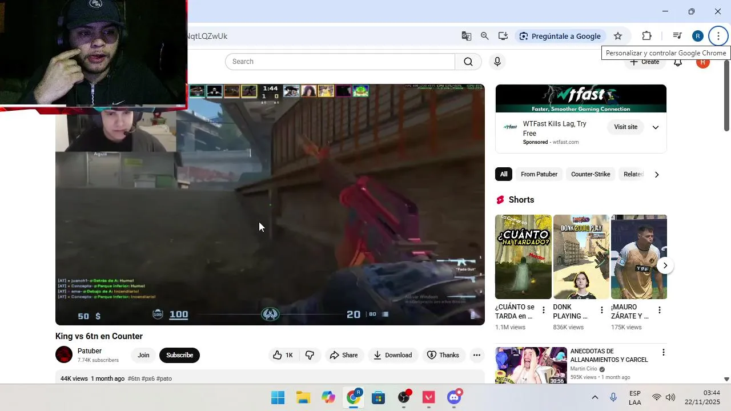
Task: Open the ESP LAA language switcher
Action: (x=635, y=397)
